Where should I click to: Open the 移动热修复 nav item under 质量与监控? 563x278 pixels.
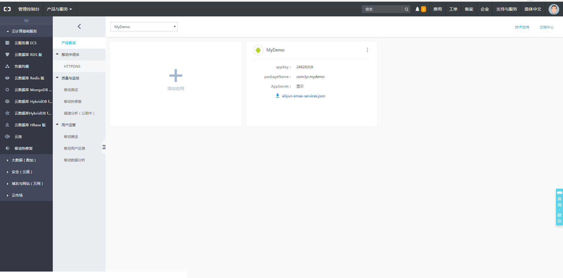pyautogui.click(x=79, y=101)
